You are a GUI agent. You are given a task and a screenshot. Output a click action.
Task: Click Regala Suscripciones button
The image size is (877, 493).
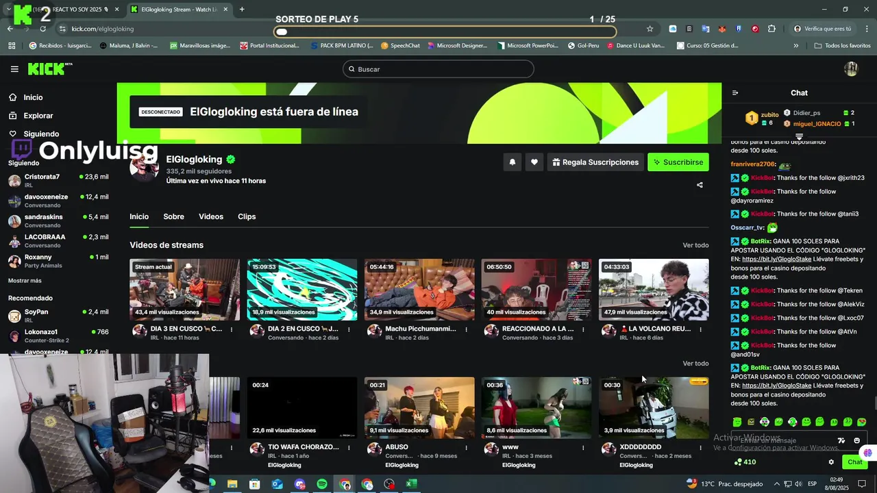[595, 162]
